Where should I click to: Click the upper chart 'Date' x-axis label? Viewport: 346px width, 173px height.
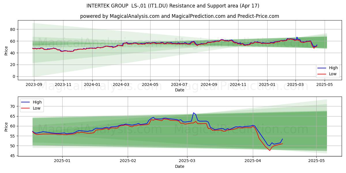[x=179, y=90]
